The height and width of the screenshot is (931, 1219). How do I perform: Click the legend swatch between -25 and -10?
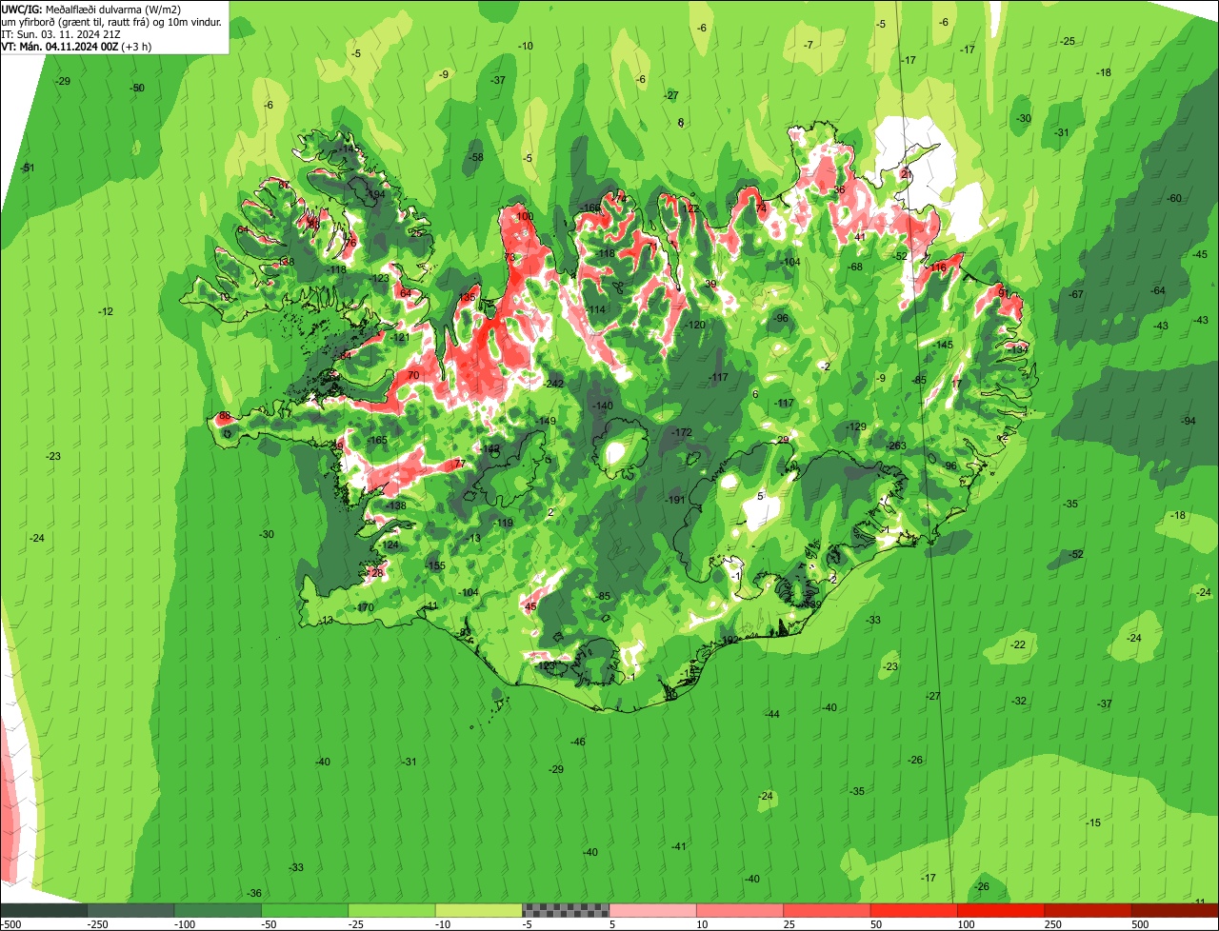click(x=392, y=910)
